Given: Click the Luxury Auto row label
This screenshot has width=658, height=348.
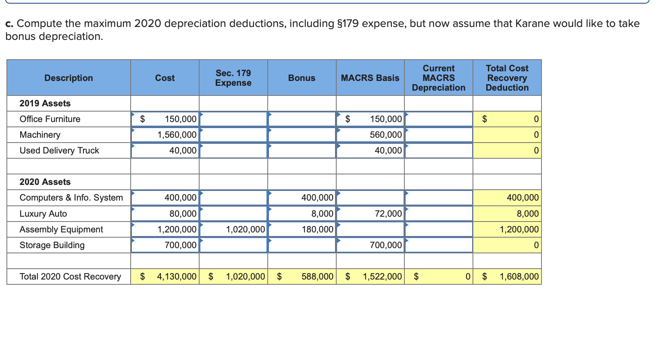Looking at the screenshot, I should point(43,213).
